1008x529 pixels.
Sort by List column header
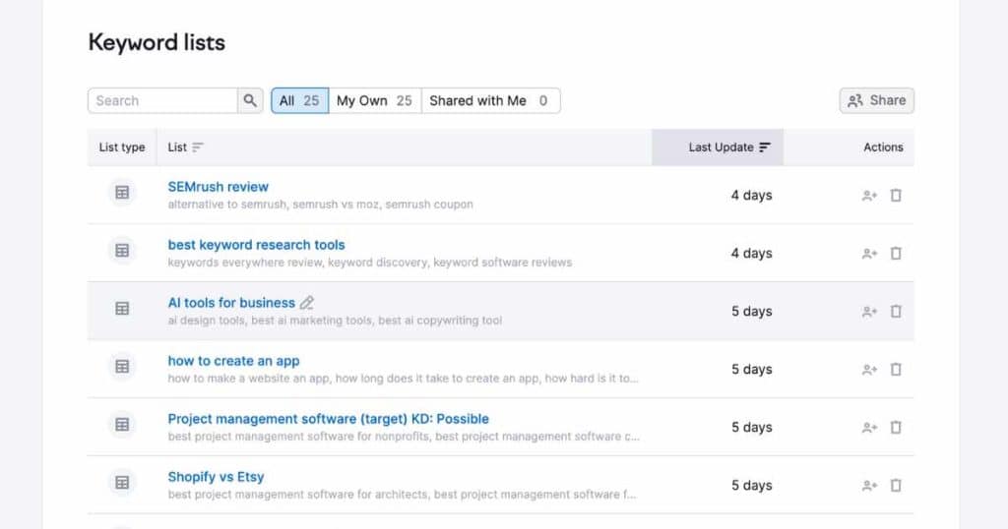(185, 147)
